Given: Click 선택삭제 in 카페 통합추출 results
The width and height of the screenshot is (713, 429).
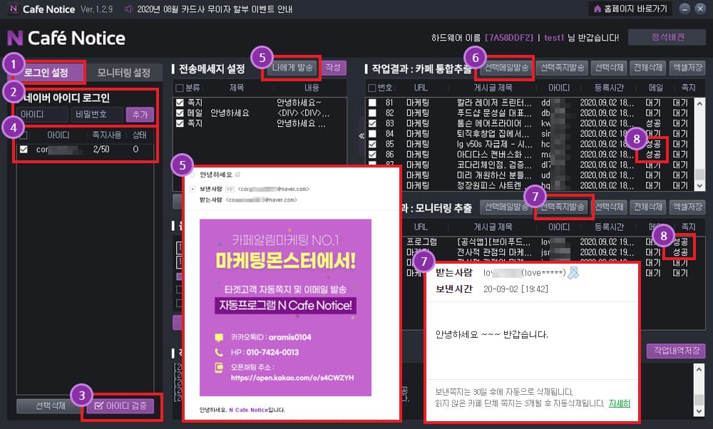Looking at the screenshot, I should coord(610,68).
